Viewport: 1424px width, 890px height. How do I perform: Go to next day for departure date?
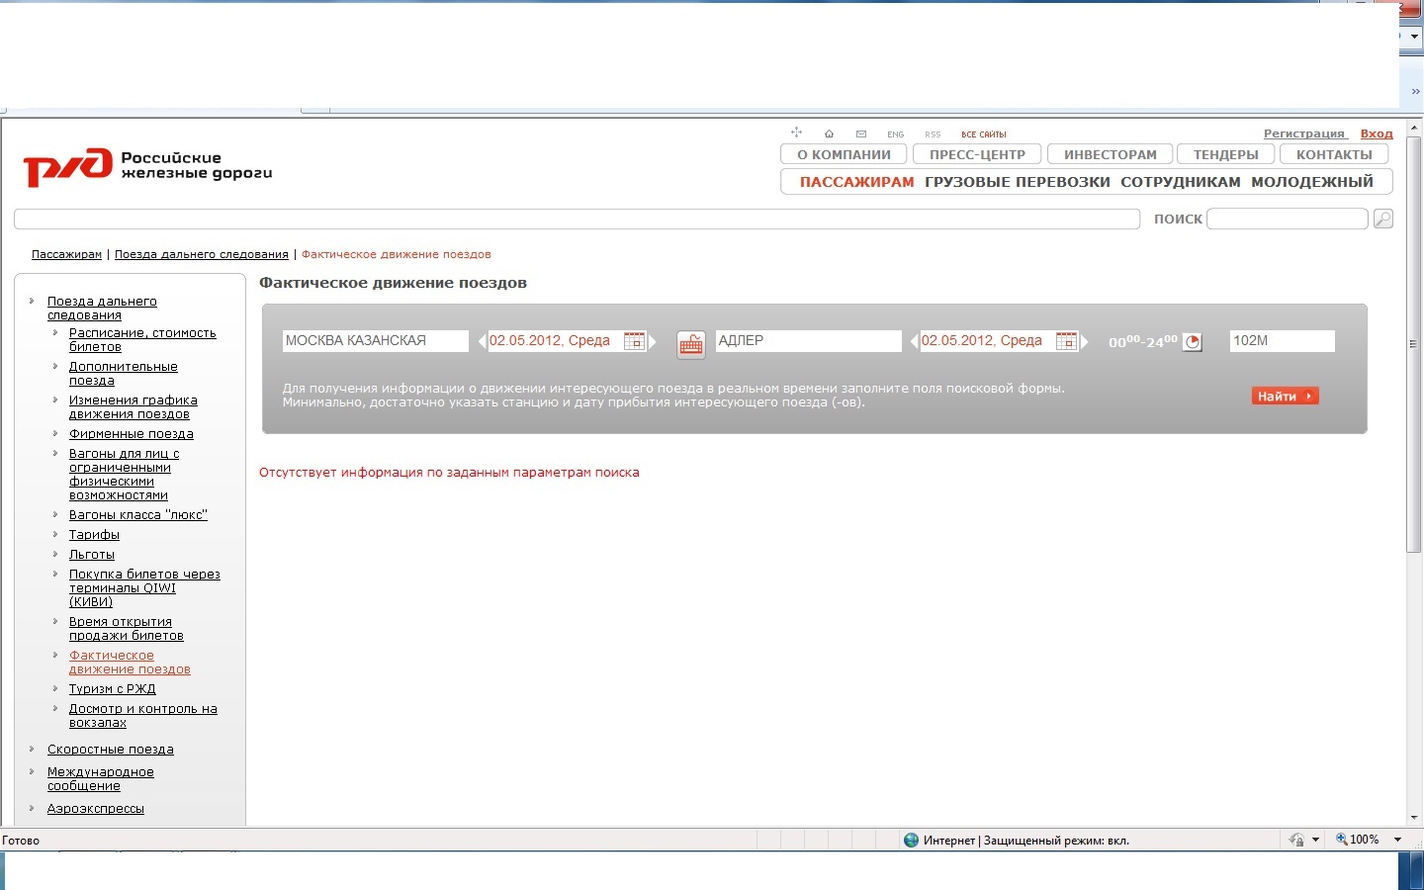click(653, 341)
